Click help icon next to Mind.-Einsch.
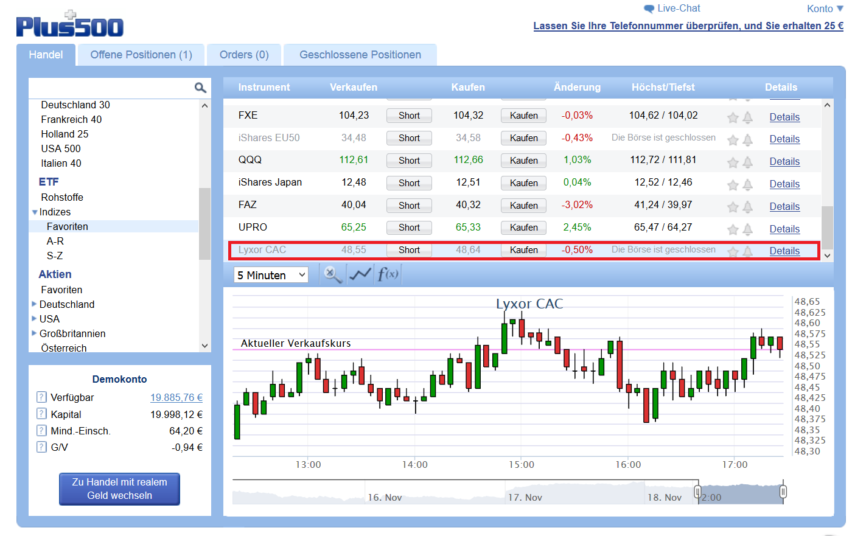The width and height of the screenshot is (866, 536). click(x=41, y=430)
